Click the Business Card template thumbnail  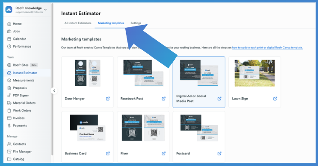[x=87, y=128]
